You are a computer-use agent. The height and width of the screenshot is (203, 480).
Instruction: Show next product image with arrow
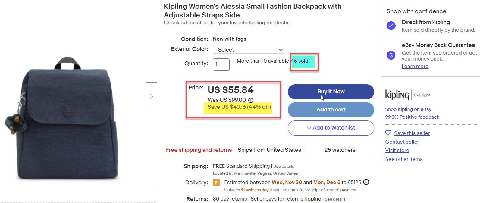pyautogui.click(x=152, y=96)
